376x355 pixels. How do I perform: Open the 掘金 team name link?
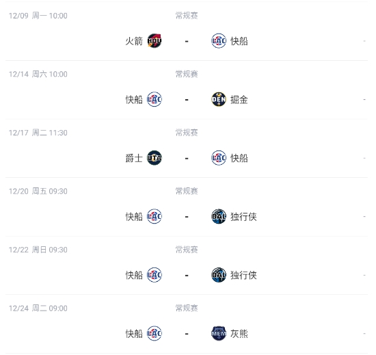tap(239, 100)
